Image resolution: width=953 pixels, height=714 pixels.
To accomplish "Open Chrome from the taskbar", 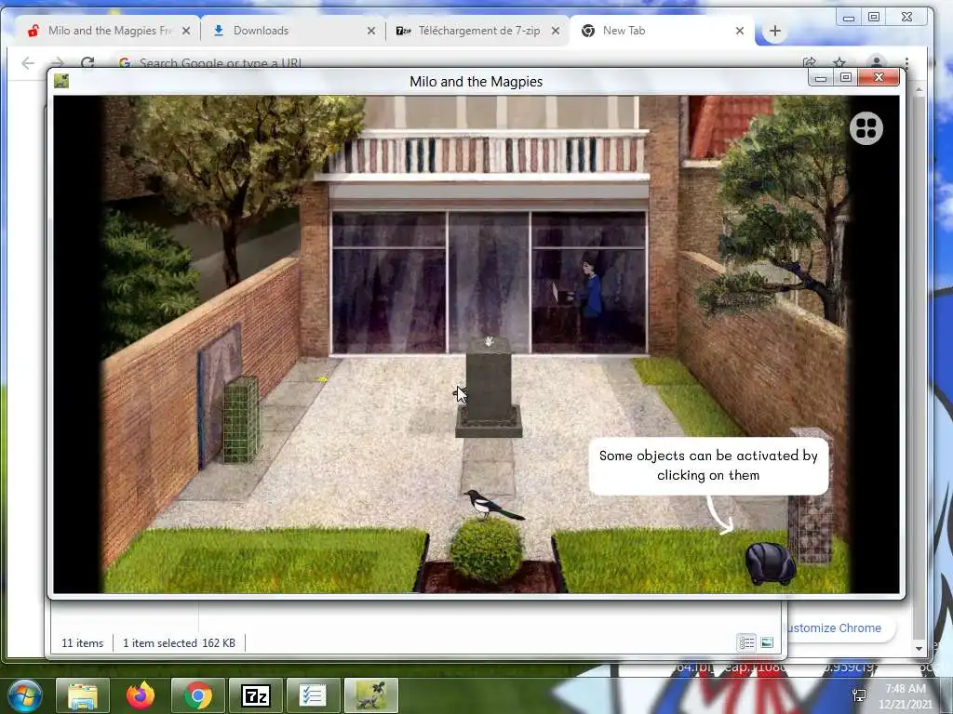I will 198,695.
